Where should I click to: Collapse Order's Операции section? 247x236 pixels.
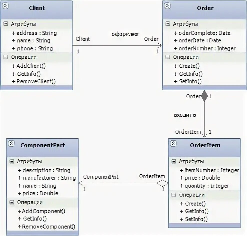168,57
